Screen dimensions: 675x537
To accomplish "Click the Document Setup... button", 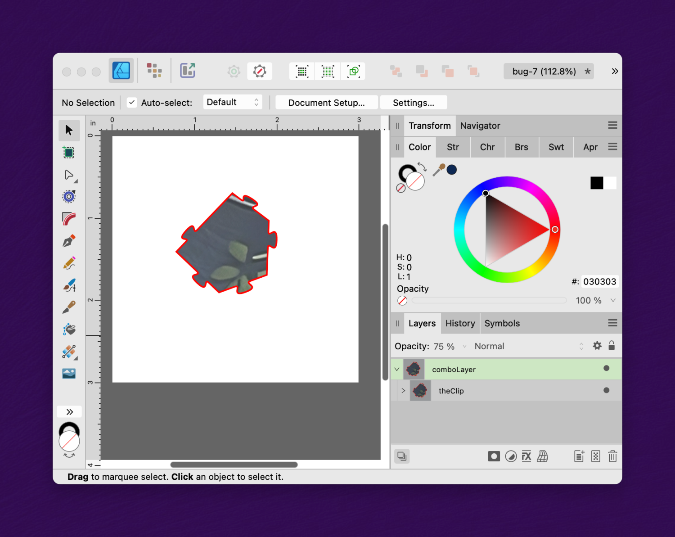I will [326, 103].
